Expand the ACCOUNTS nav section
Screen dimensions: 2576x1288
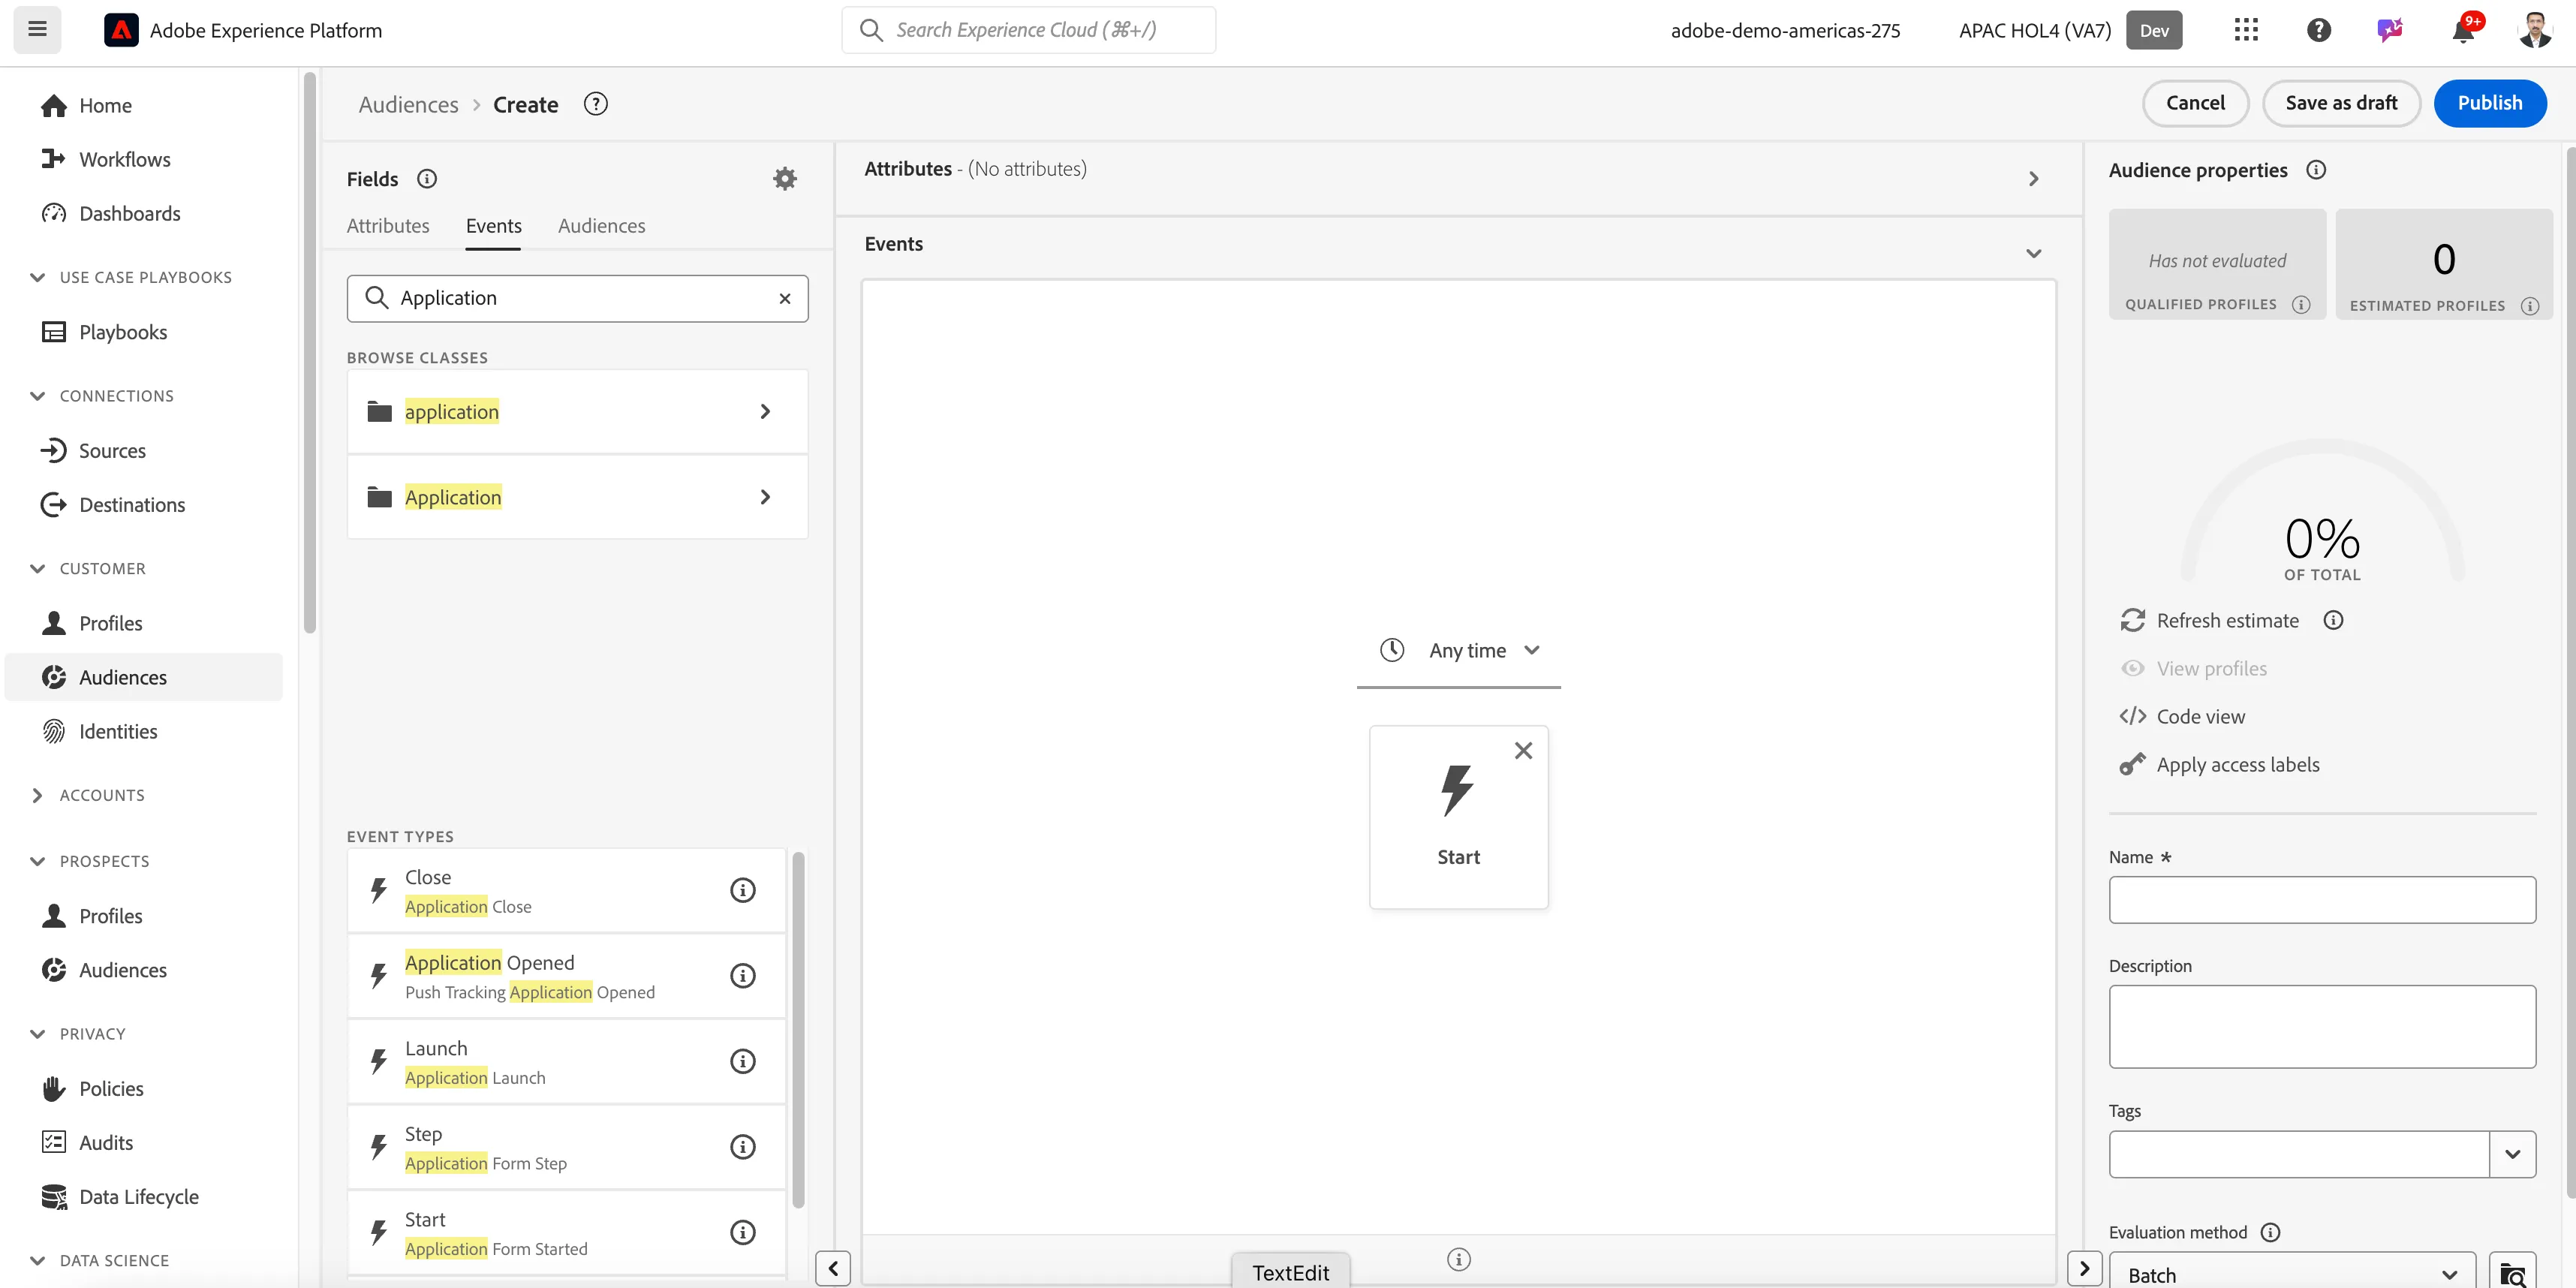[x=38, y=795]
